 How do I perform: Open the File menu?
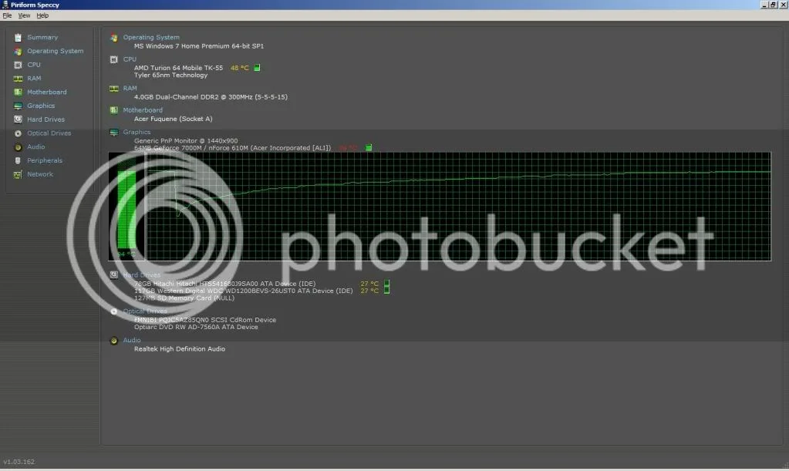coord(7,15)
